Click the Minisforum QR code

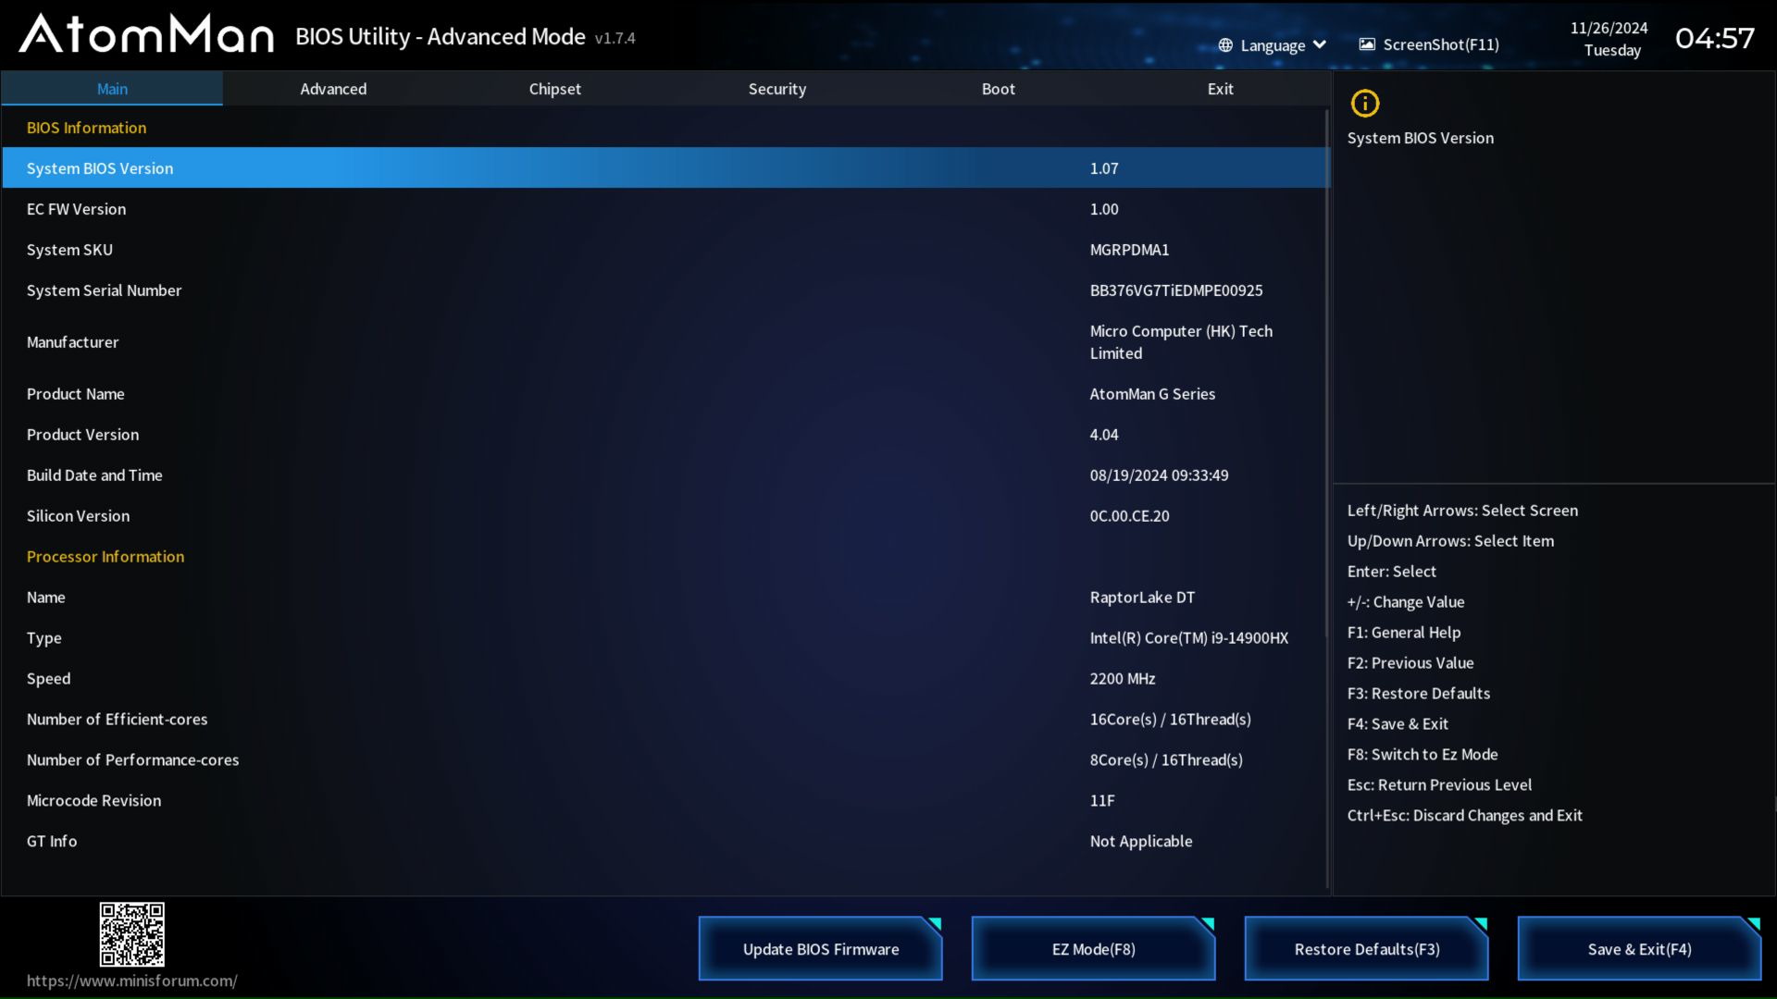[132, 934]
